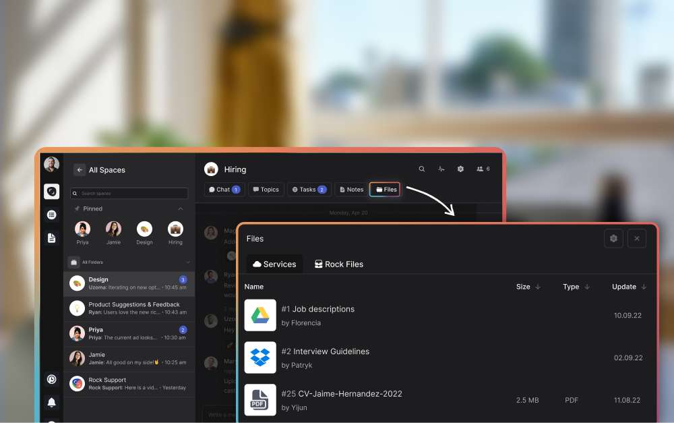
Task: Open the Google Drive Job descriptions file
Action: click(x=317, y=309)
